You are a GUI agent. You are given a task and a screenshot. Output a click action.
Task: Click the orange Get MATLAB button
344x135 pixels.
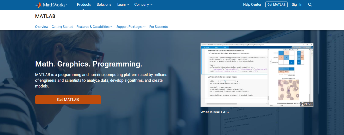coord(68,99)
